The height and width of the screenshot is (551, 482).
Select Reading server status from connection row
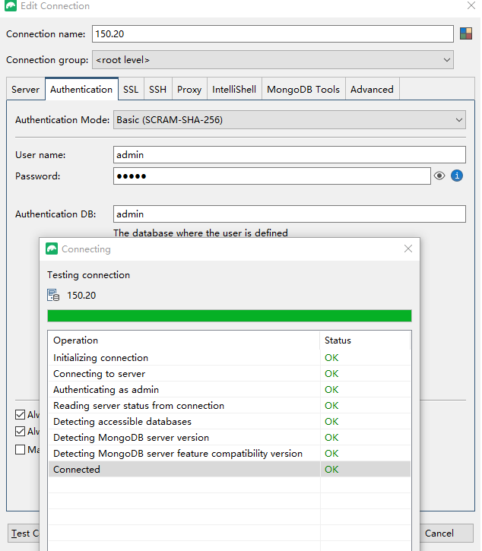point(230,406)
